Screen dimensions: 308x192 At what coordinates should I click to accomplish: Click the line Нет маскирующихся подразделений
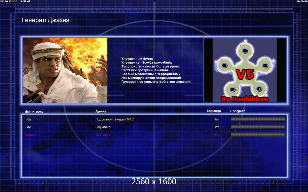[x=151, y=78]
